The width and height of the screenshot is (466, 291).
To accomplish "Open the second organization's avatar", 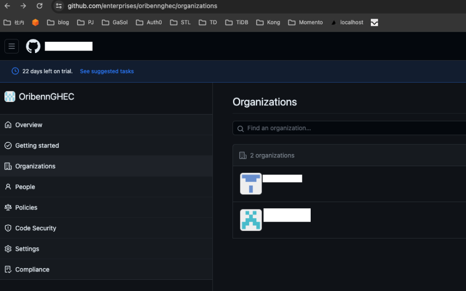I will (250, 220).
